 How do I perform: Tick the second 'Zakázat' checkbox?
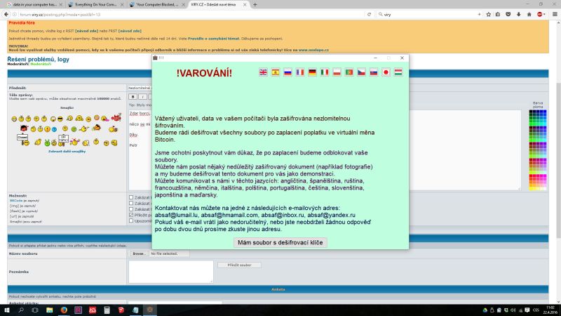pos(131,203)
